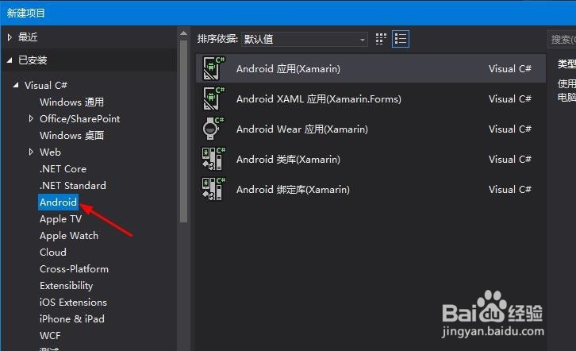Click the tree scrollbar up arrow
The width and height of the screenshot is (576, 351).
click(x=184, y=33)
